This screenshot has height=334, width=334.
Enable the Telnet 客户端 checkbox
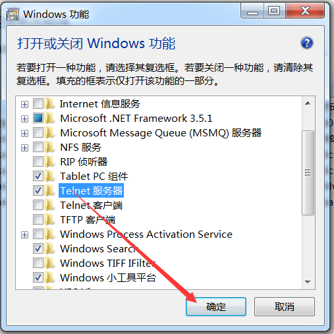coord(38,205)
